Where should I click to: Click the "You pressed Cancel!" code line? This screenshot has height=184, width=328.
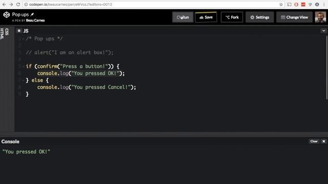point(87,87)
